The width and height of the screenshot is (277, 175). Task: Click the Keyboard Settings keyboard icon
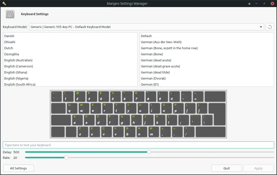click(10, 14)
